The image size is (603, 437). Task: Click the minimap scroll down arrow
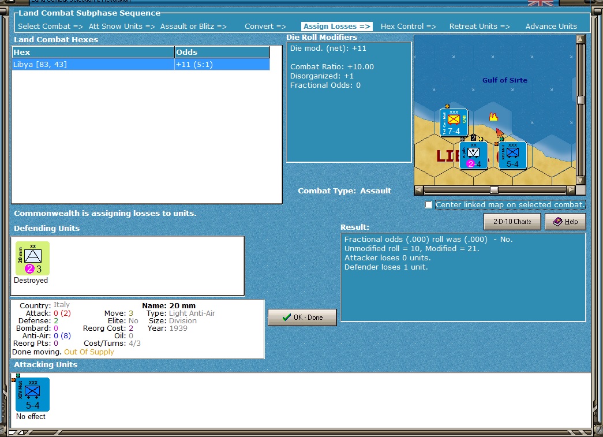click(x=580, y=181)
